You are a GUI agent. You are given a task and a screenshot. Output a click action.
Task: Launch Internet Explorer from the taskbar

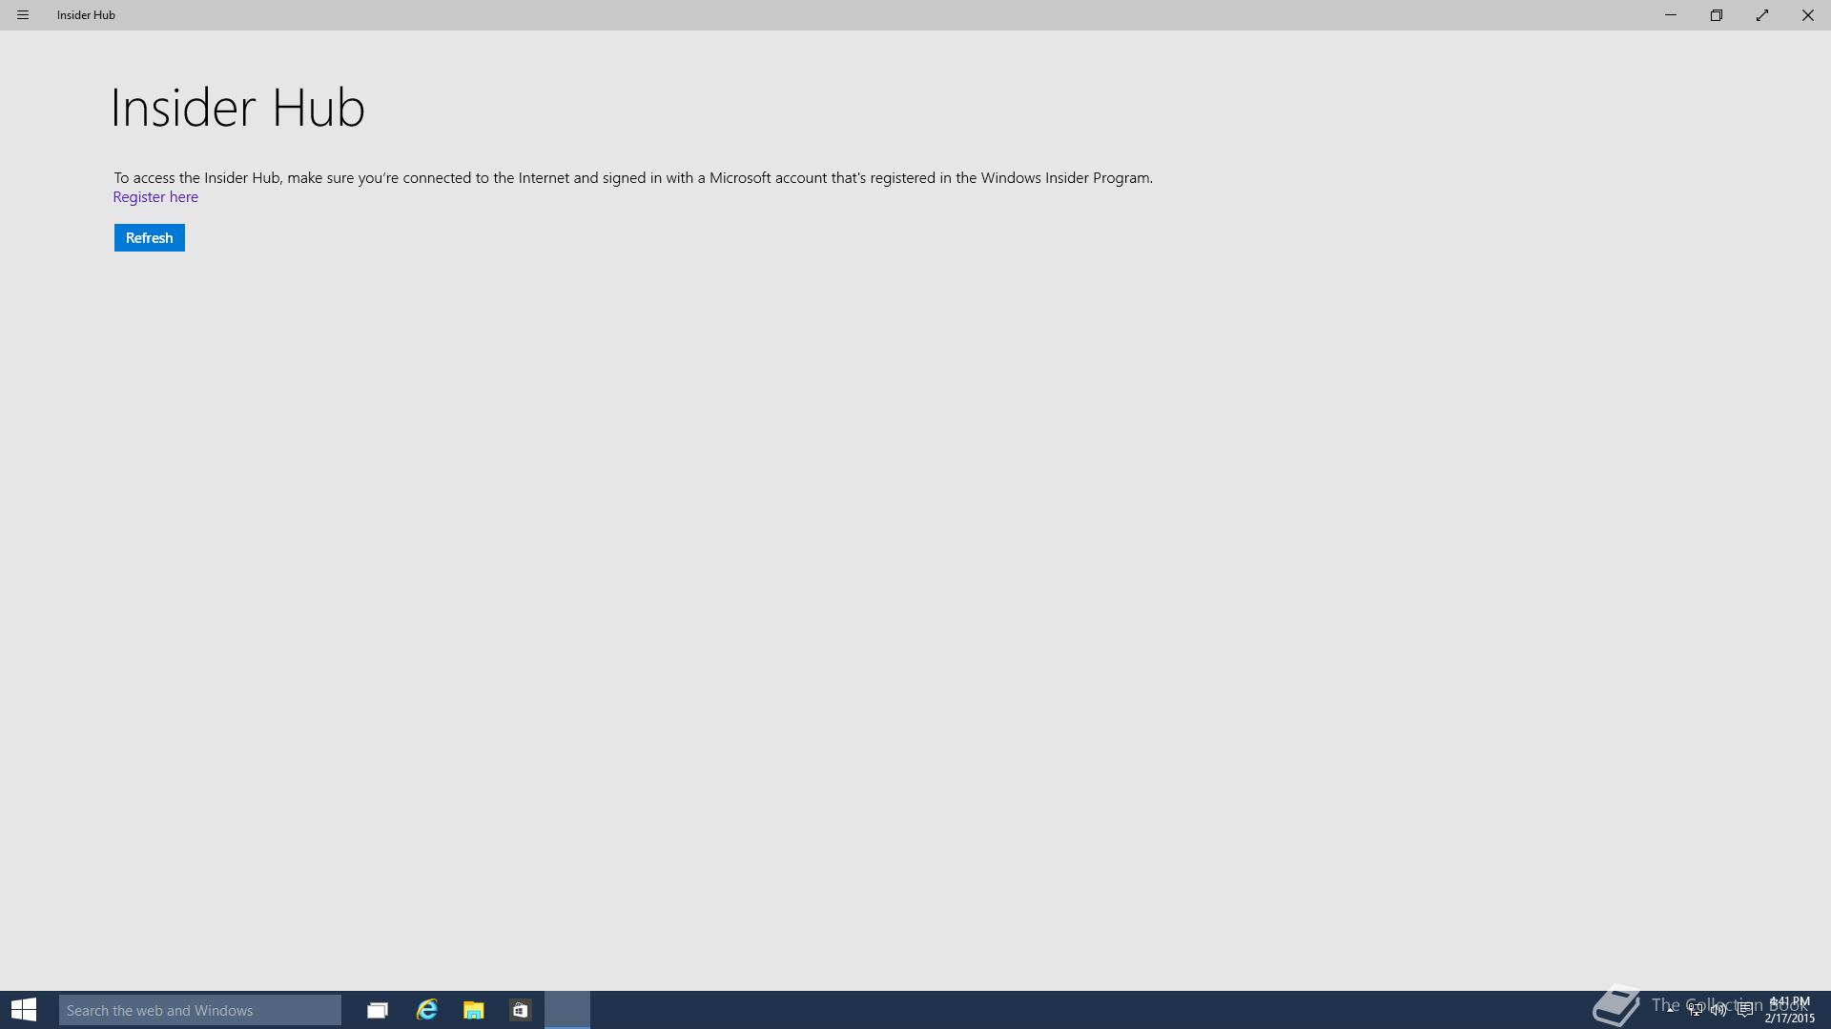pyautogui.click(x=426, y=1010)
